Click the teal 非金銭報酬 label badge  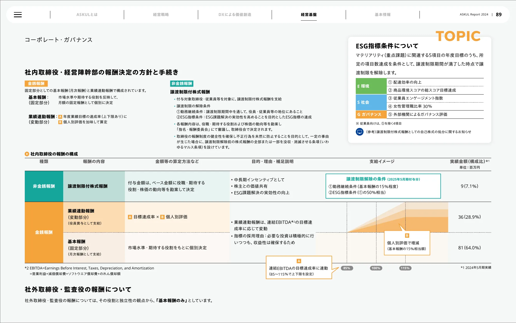tap(182, 83)
